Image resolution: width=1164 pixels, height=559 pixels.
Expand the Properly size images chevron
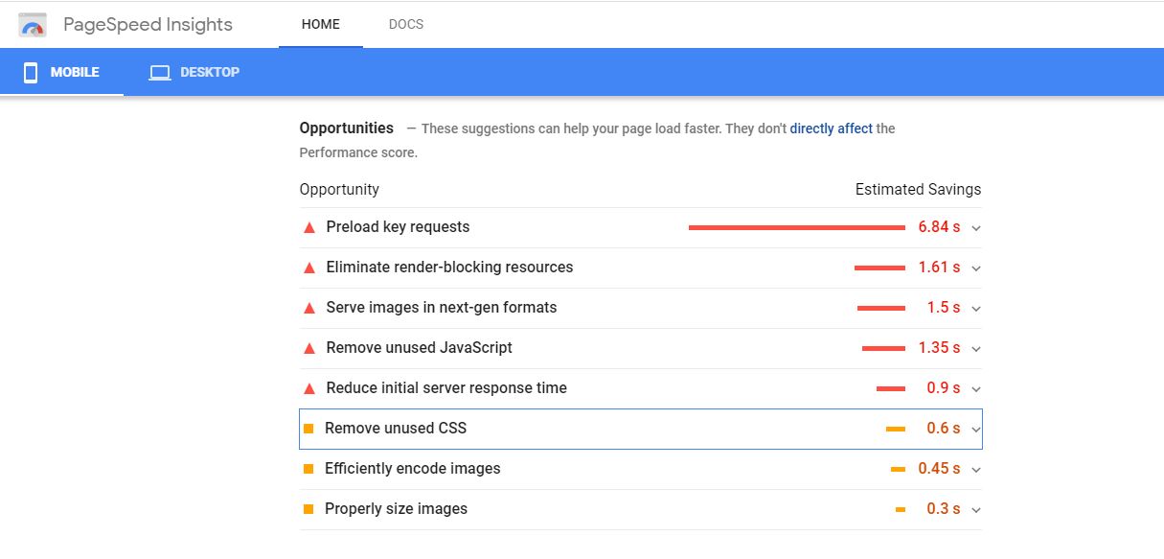pos(976,510)
